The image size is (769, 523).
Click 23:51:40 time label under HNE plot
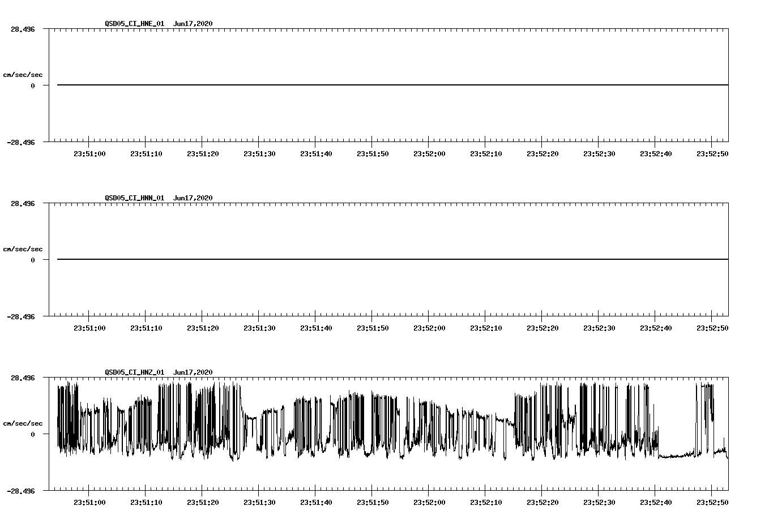[x=316, y=154]
